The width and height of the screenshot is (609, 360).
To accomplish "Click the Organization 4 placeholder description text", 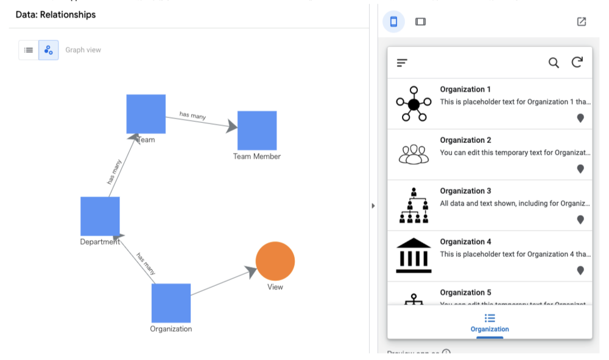I will click(515, 254).
